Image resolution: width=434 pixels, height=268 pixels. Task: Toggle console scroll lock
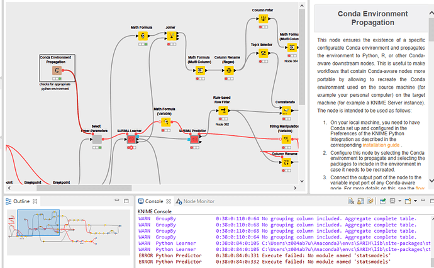(360, 201)
